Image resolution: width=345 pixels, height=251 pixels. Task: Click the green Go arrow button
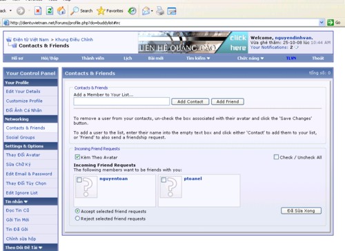click(x=331, y=23)
